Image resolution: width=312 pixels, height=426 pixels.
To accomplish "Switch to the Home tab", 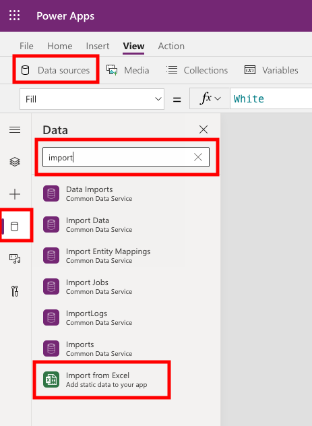I will (60, 46).
